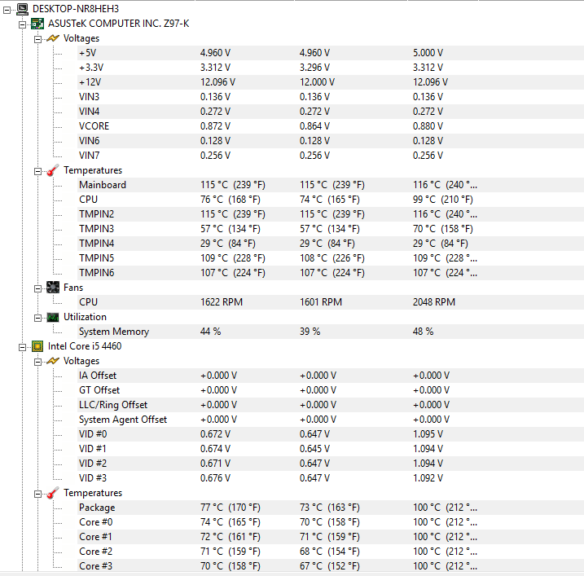Click the 99 °C CPU max value
This screenshot has height=576, width=584.
pyautogui.click(x=443, y=200)
